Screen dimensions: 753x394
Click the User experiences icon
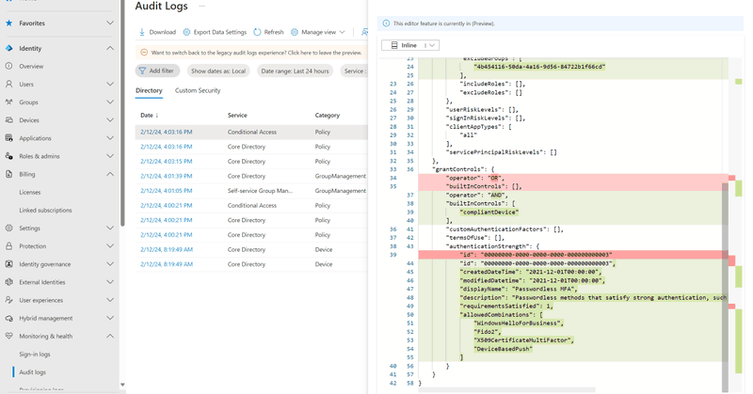point(8,300)
